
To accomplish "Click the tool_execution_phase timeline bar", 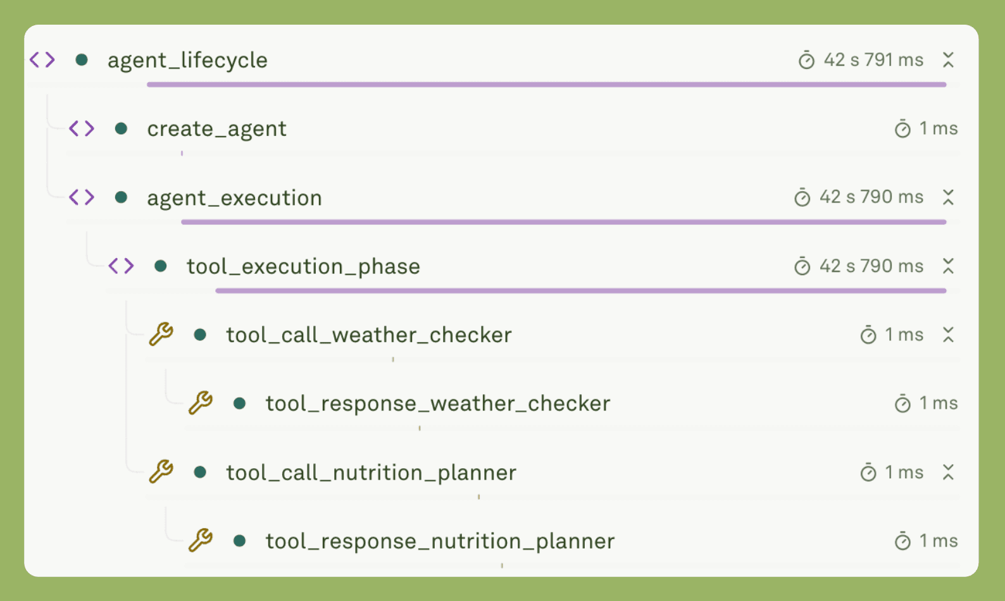I will tap(580, 291).
